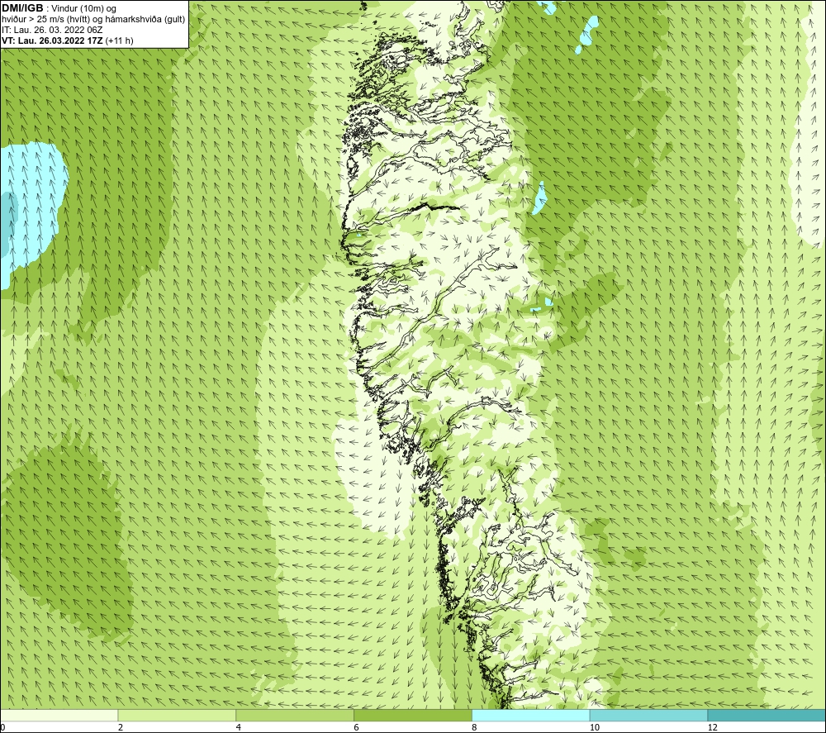Click the scale label '2'
Image resolution: width=826 pixels, height=733 pixels.
(121, 727)
